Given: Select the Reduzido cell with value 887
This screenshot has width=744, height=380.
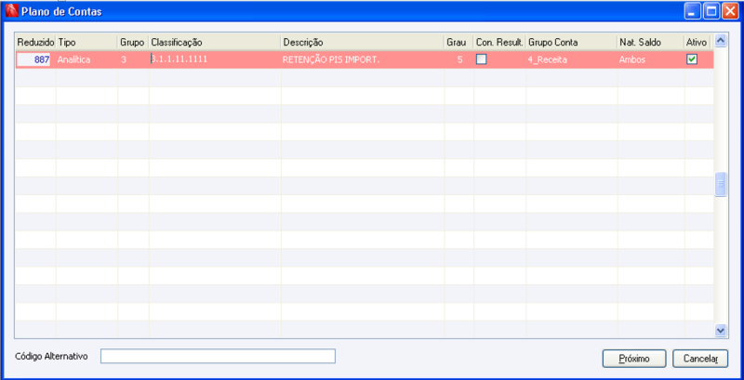Looking at the screenshot, I should 34,59.
